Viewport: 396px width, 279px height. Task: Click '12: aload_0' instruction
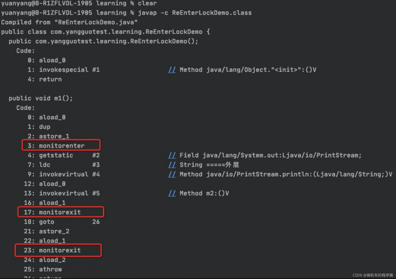tap(45, 184)
